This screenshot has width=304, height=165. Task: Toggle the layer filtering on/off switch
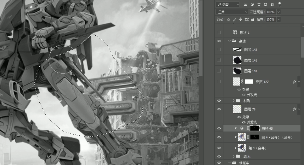[x=279, y=4]
